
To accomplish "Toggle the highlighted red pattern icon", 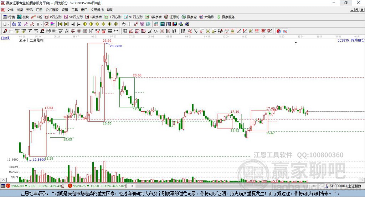I will click(47, 24).
